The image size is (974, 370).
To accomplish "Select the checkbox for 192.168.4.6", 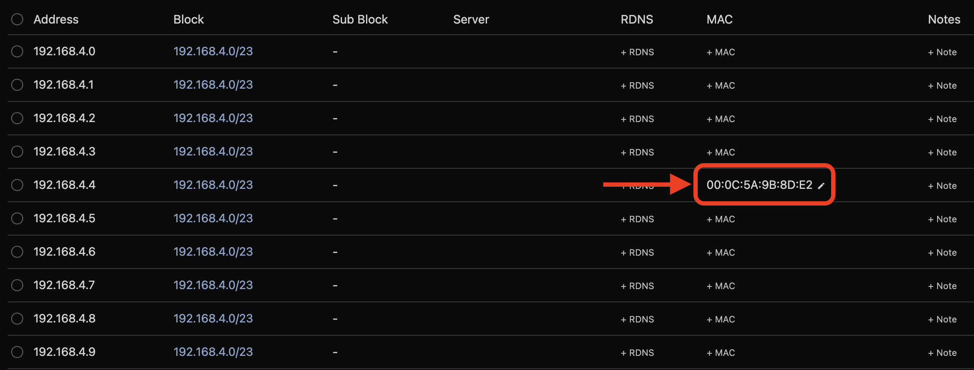I will pos(17,252).
